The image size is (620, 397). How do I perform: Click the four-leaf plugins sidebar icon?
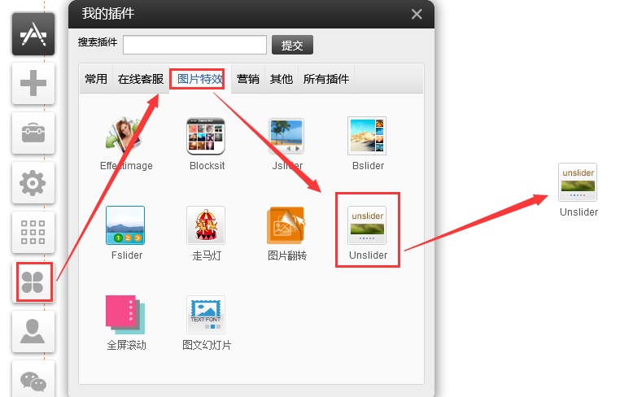click(33, 282)
